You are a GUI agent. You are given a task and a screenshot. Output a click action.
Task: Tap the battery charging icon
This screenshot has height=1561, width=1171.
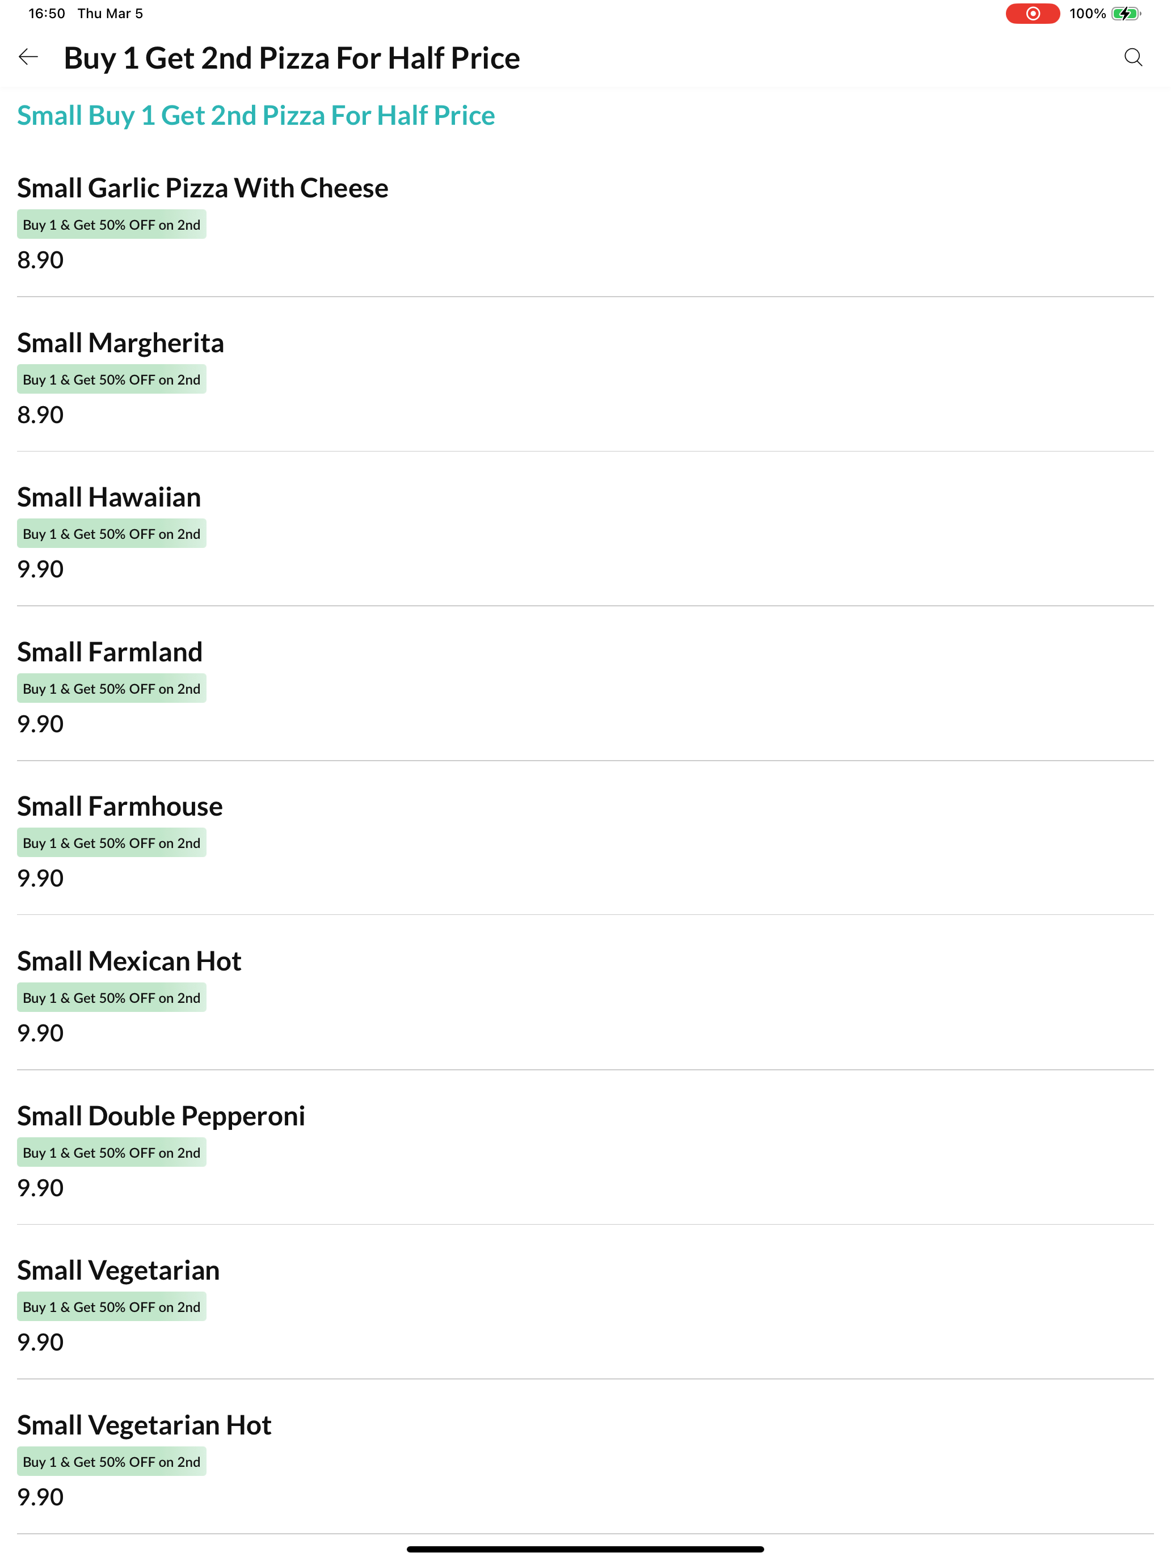[x=1126, y=14]
